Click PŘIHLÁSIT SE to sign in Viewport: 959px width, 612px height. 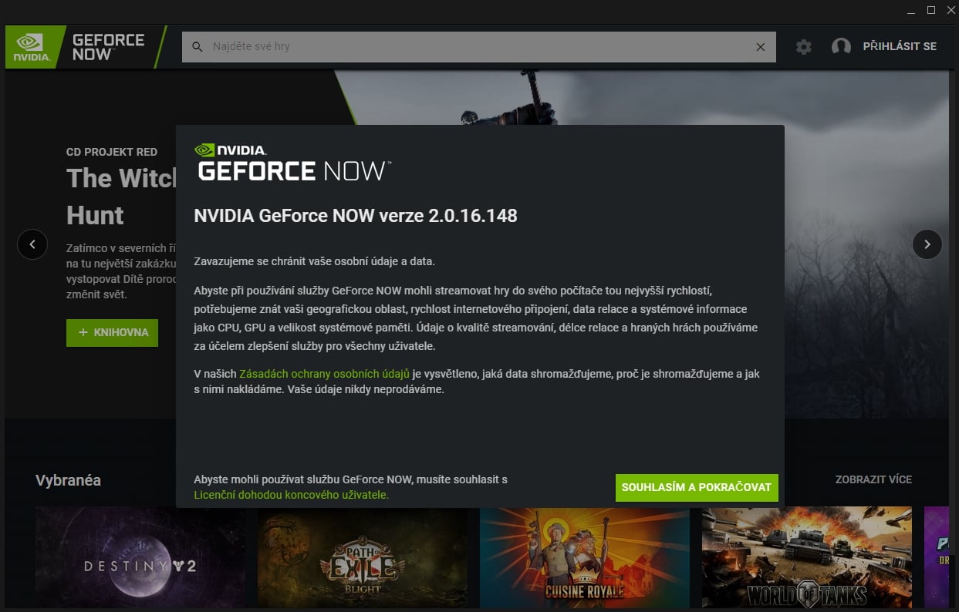[900, 46]
